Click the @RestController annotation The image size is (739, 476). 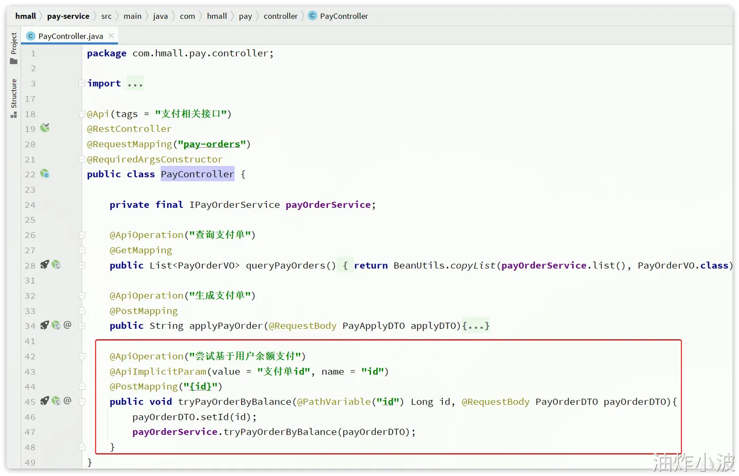129,129
